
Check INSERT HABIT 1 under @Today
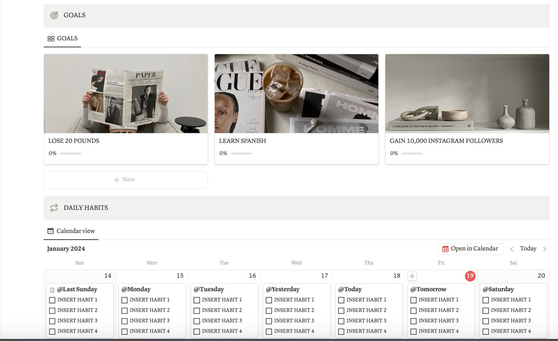point(341,300)
